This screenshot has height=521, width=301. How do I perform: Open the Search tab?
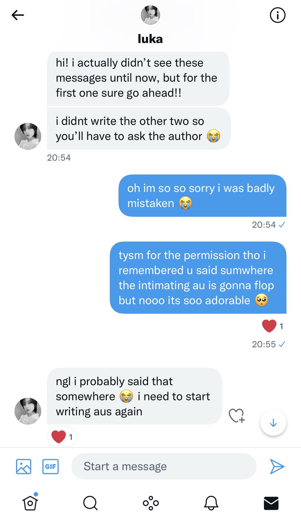[x=90, y=503]
